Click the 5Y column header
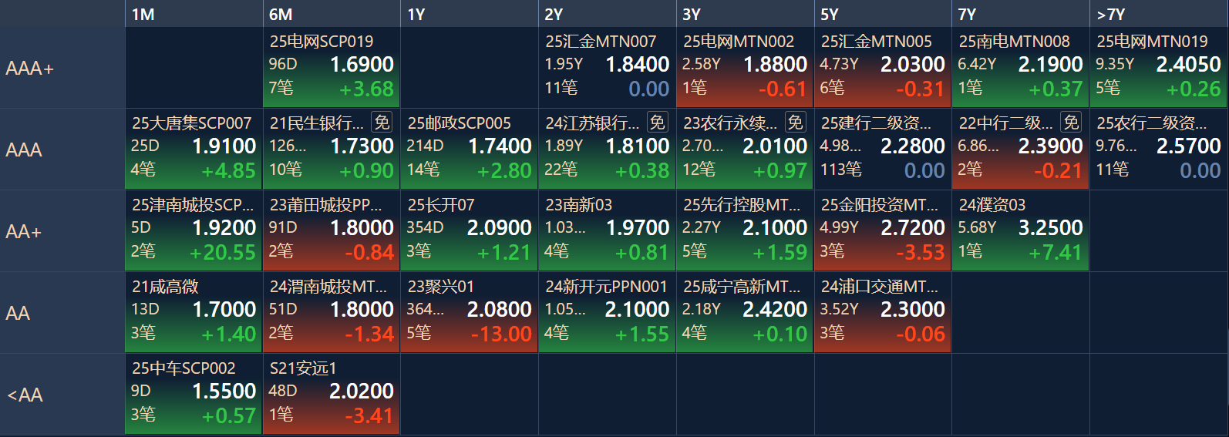Screen dimensions: 1229x437 884,14
